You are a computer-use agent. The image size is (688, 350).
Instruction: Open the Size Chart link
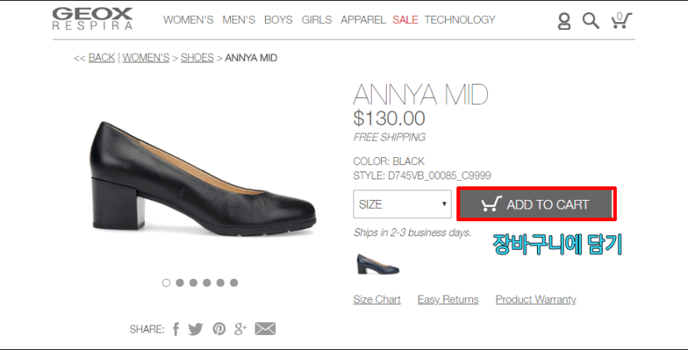click(377, 299)
